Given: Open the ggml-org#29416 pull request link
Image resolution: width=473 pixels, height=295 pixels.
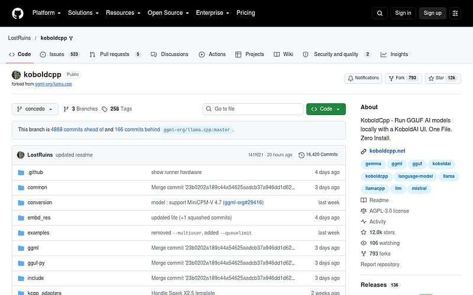Looking at the screenshot, I should pos(244,202).
